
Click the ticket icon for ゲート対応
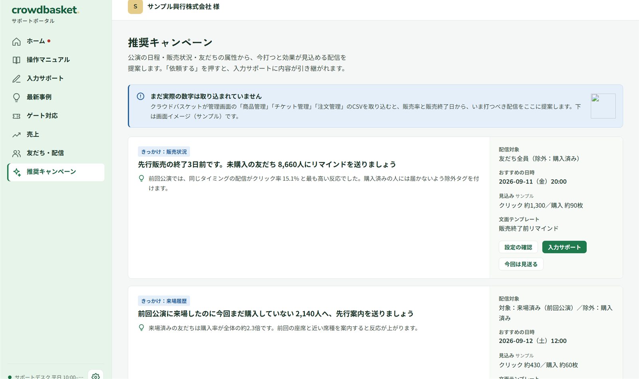[x=16, y=116]
